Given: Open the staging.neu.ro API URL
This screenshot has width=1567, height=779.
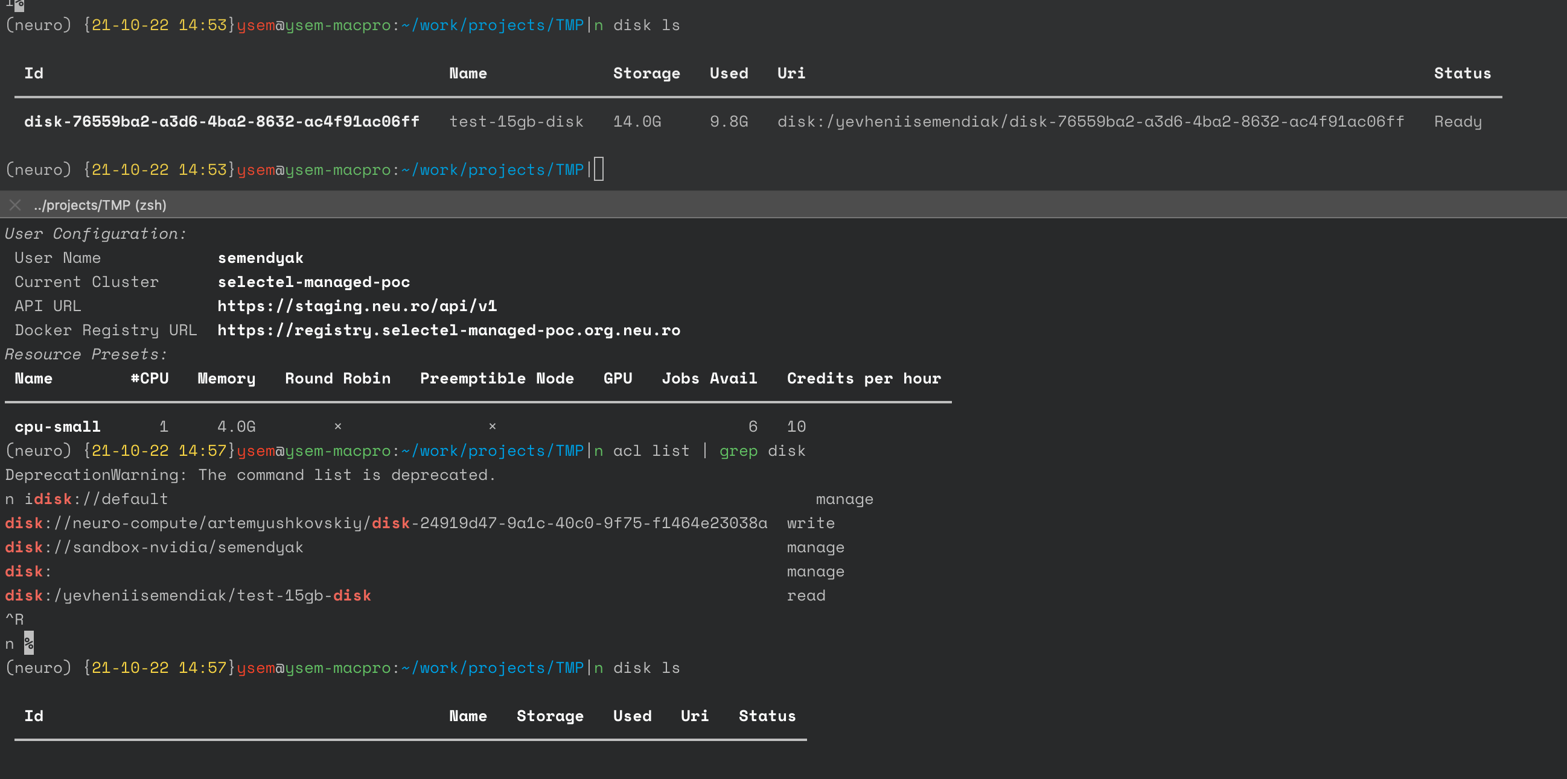Looking at the screenshot, I should [357, 306].
